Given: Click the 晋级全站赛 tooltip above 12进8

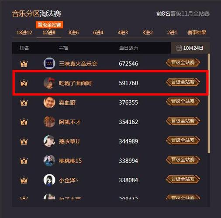Looking at the screenshot, I should (x=49, y=25).
